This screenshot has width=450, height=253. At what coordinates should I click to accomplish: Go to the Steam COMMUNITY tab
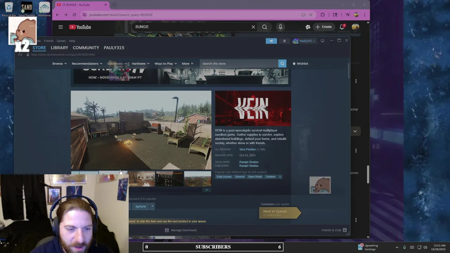86,47
